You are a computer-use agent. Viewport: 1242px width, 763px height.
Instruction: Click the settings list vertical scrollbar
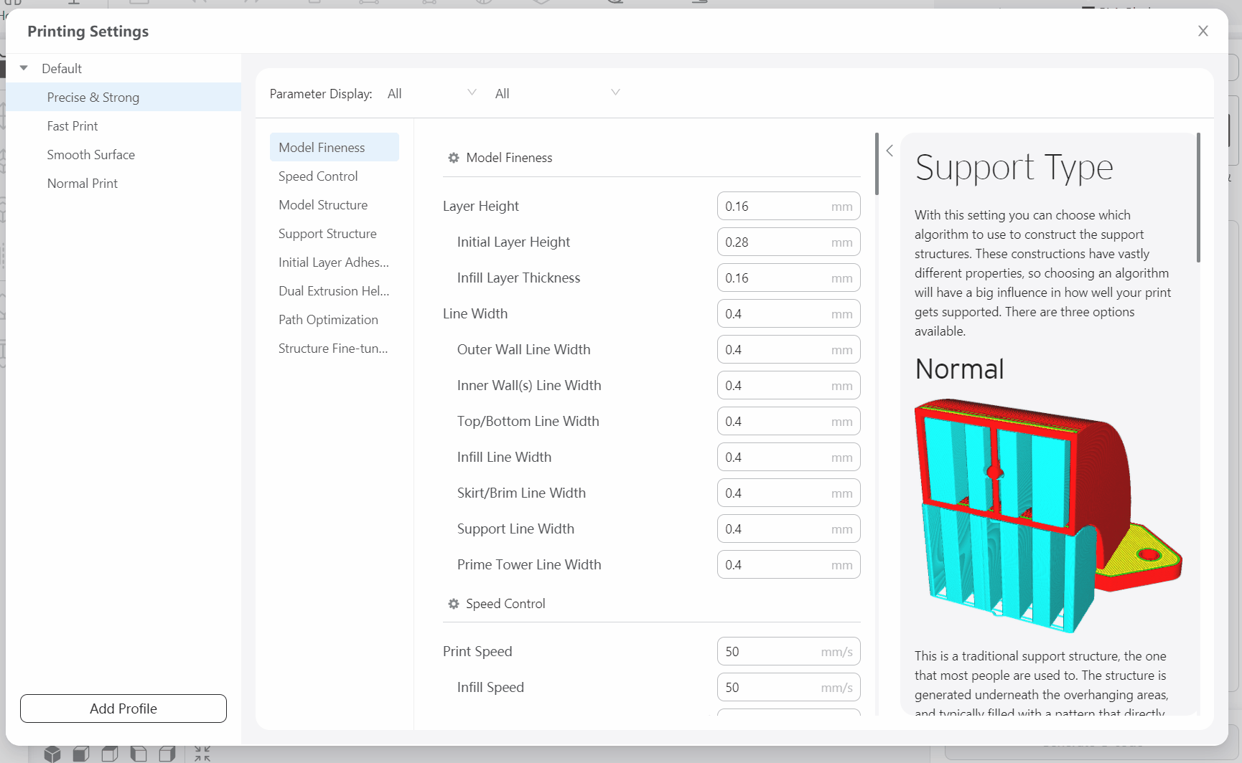click(x=877, y=163)
